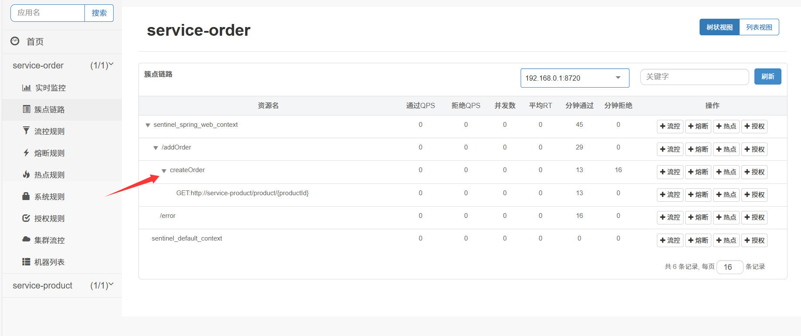Click the 刷新 button
The height and width of the screenshot is (336, 801).
click(767, 77)
